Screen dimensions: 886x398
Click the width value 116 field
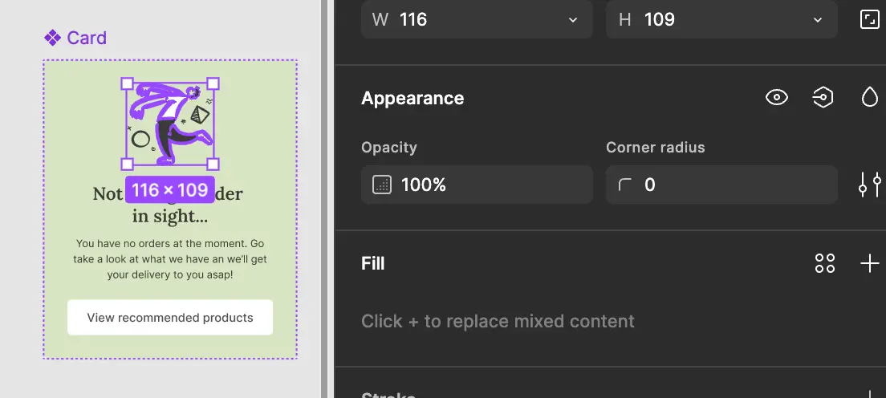click(477, 20)
